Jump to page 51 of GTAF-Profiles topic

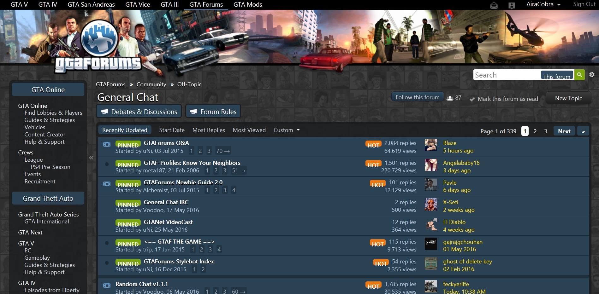[x=239, y=170]
